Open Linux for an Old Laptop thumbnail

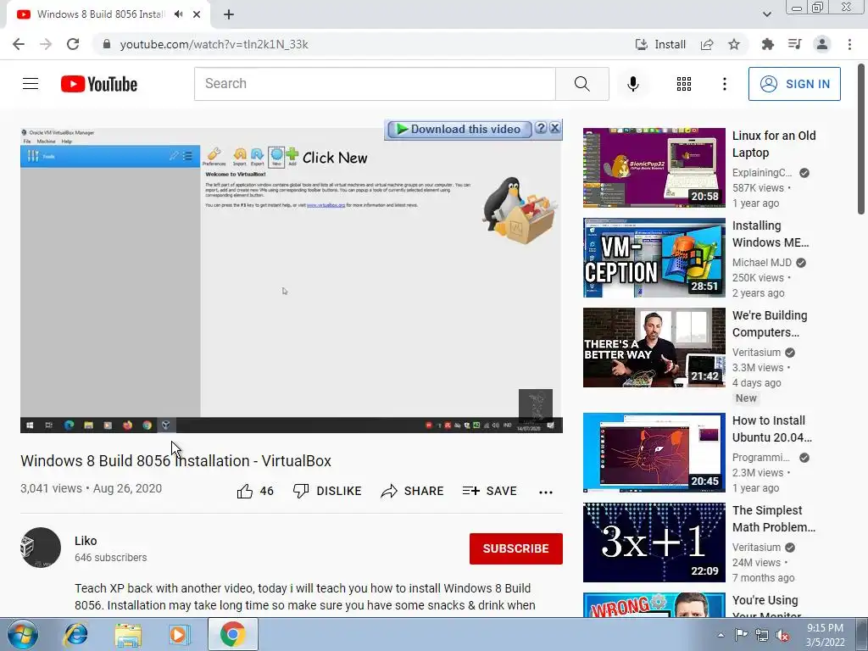[654, 167]
